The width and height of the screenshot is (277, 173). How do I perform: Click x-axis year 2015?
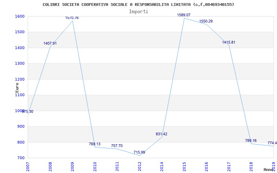(184, 166)
